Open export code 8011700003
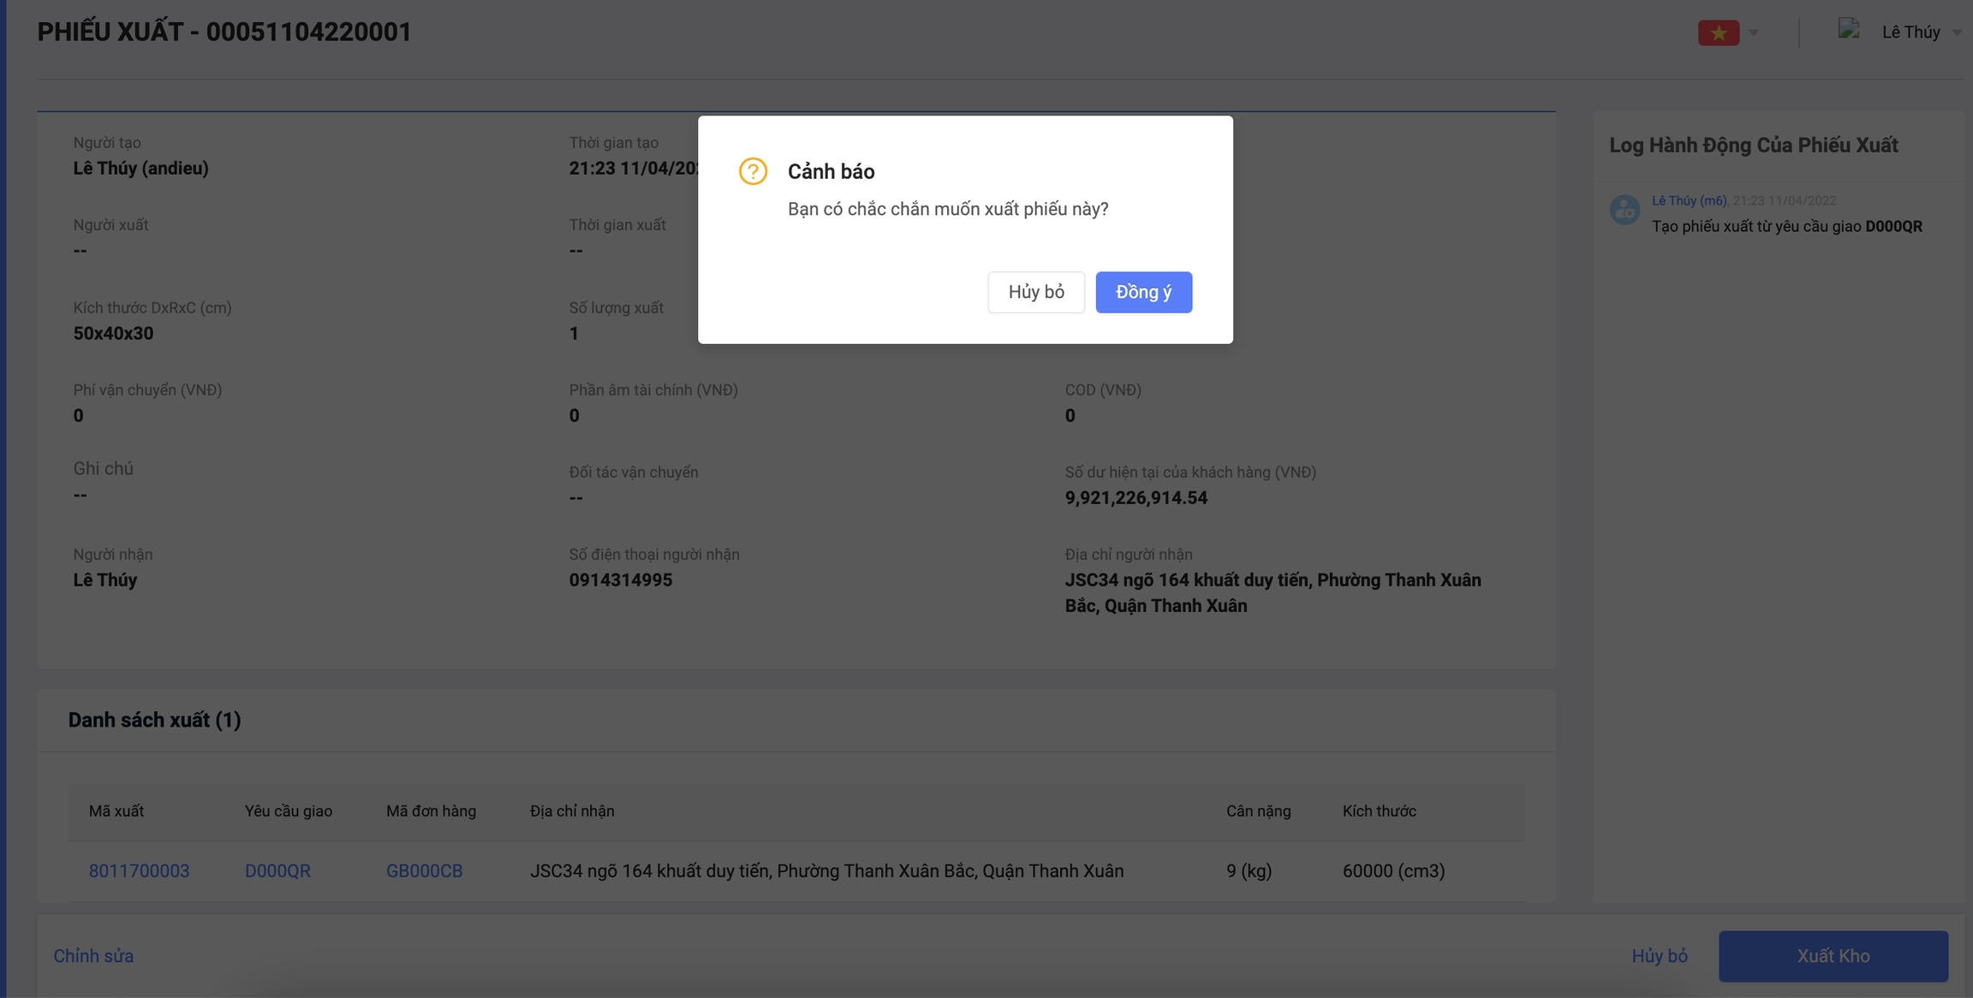 coord(139,870)
